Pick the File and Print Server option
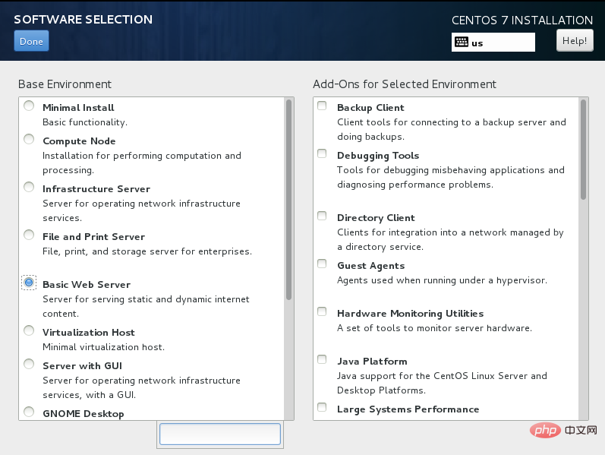Image resolution: width=605 pixels, height=455 pixels. pyautogui.click(x=29, y=235)
